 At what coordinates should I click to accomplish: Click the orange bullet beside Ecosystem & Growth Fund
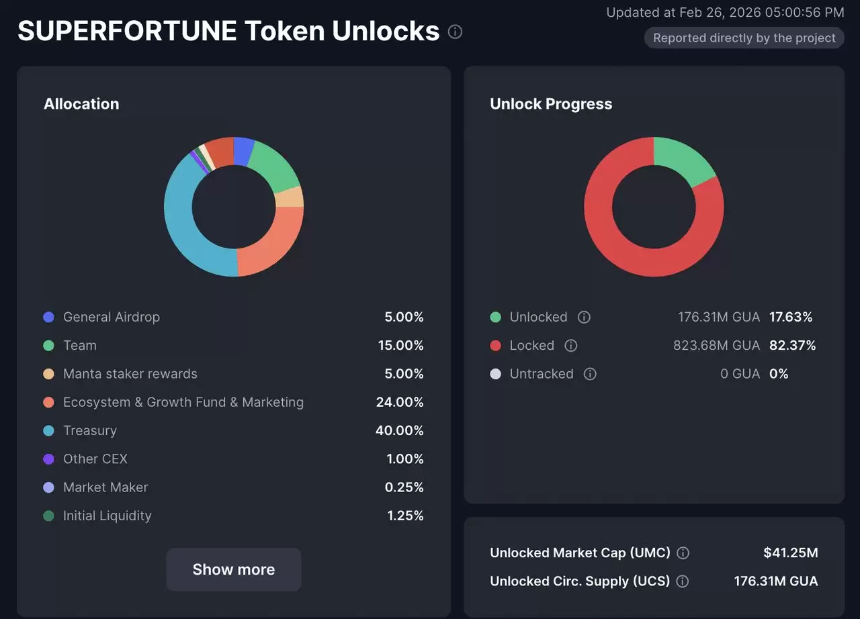(x=48, y=402)
